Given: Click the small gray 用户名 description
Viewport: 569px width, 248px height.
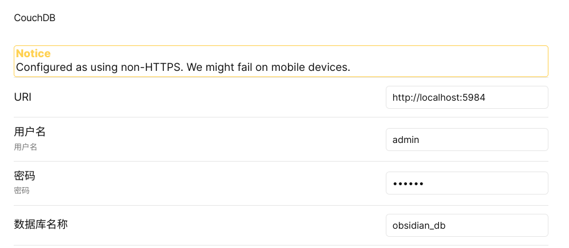Looking at the screenshot, I should pyautogui.click(x=26, y=147).
